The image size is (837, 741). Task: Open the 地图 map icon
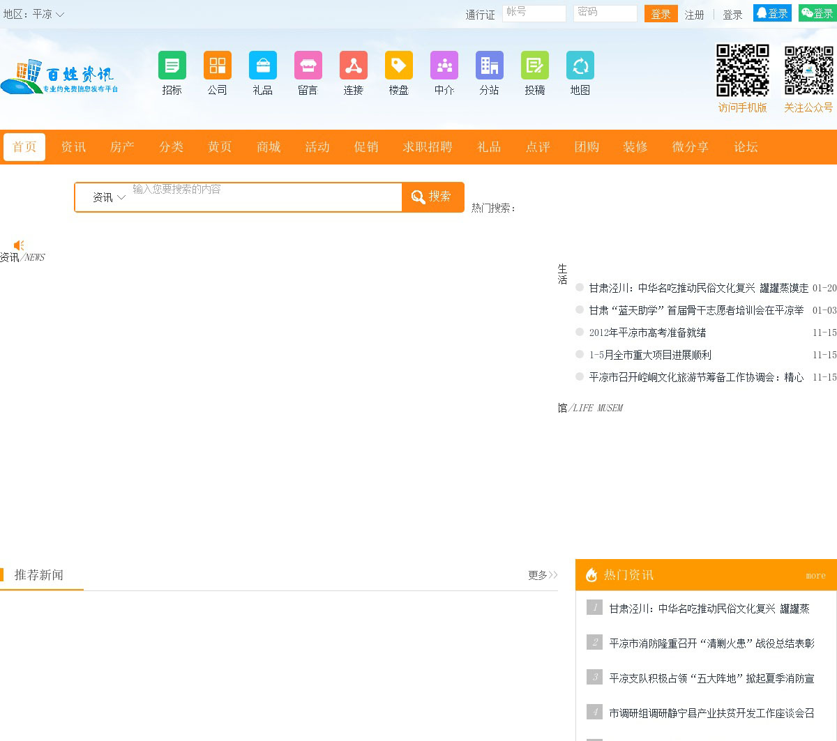point(580,66)
